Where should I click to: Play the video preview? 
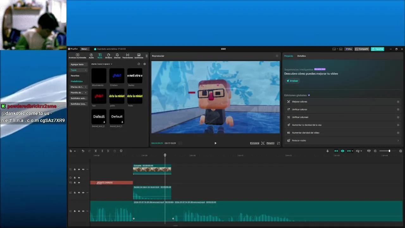215,143
